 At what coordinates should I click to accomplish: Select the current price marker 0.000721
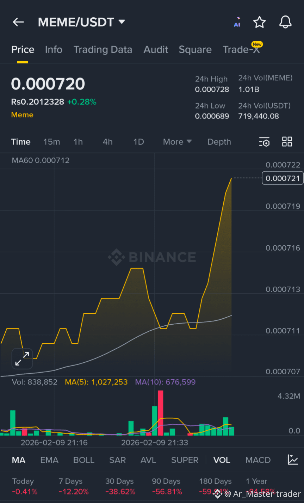click(283, 178)
